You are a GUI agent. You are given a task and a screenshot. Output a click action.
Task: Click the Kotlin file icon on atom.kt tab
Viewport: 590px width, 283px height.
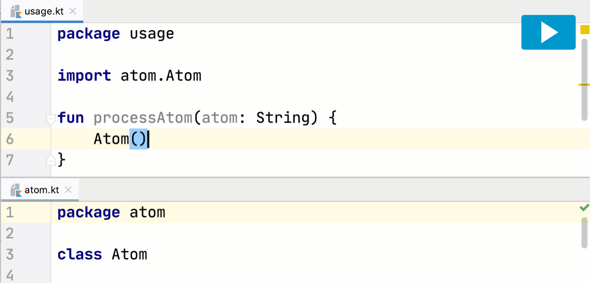[x=16, y=190]
